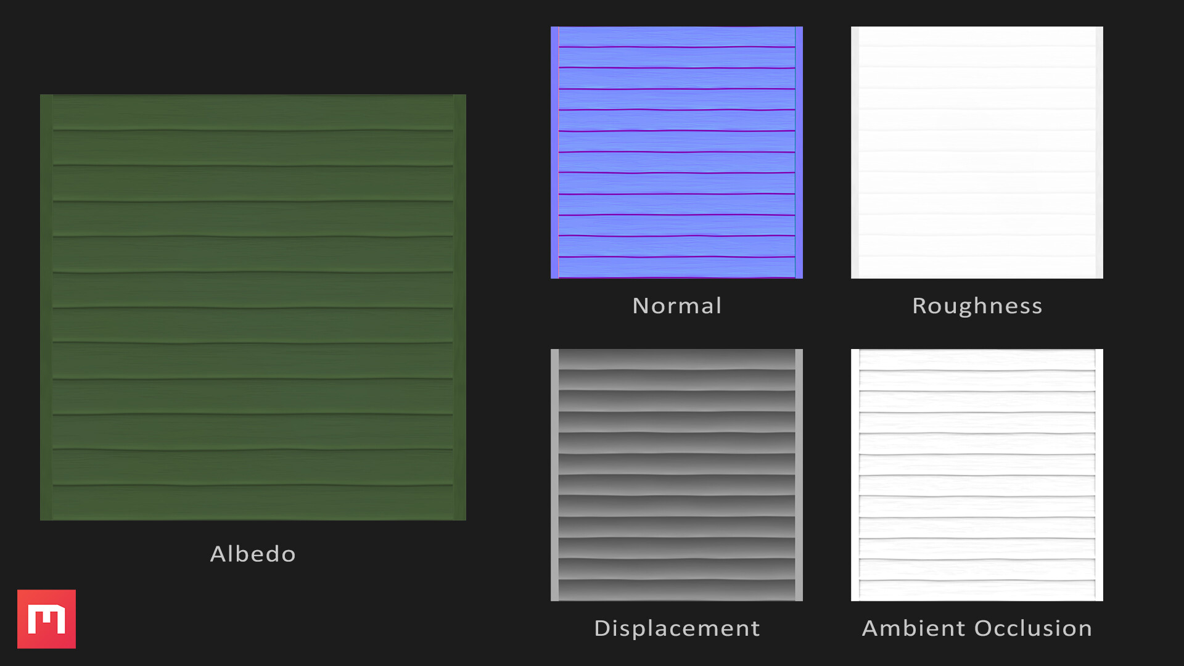The image size is (1184, 666).
Task: Click the lower edge of Albedo texture
Action: coord(253,515)
